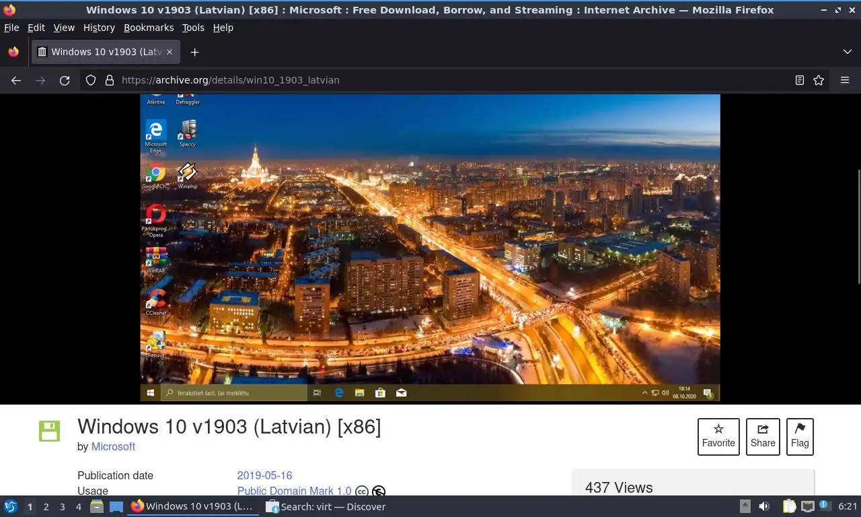
Task: Open the application launcher menu
Action: click(11, 506)
